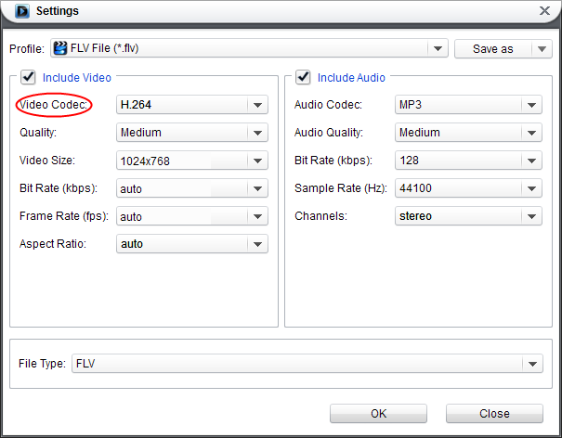Open the Frame Rate (fps) dropdown

pyautogui.click(x=192, y=216)
